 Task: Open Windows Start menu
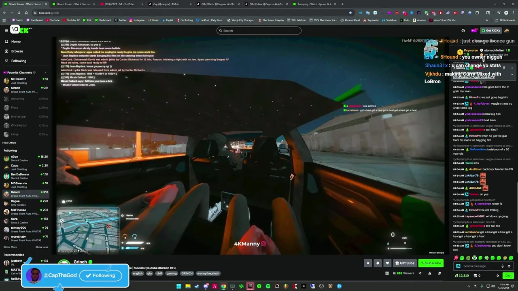[178, 286]
